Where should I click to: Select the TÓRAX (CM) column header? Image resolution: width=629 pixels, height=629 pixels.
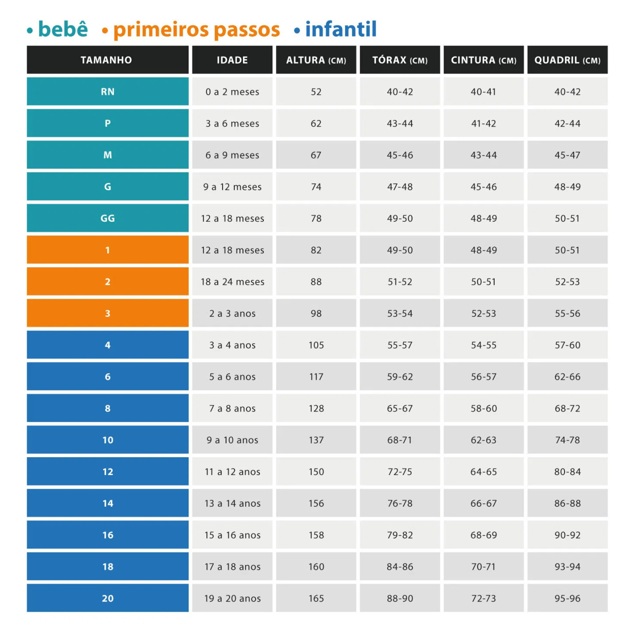click(x=399, y=60)
